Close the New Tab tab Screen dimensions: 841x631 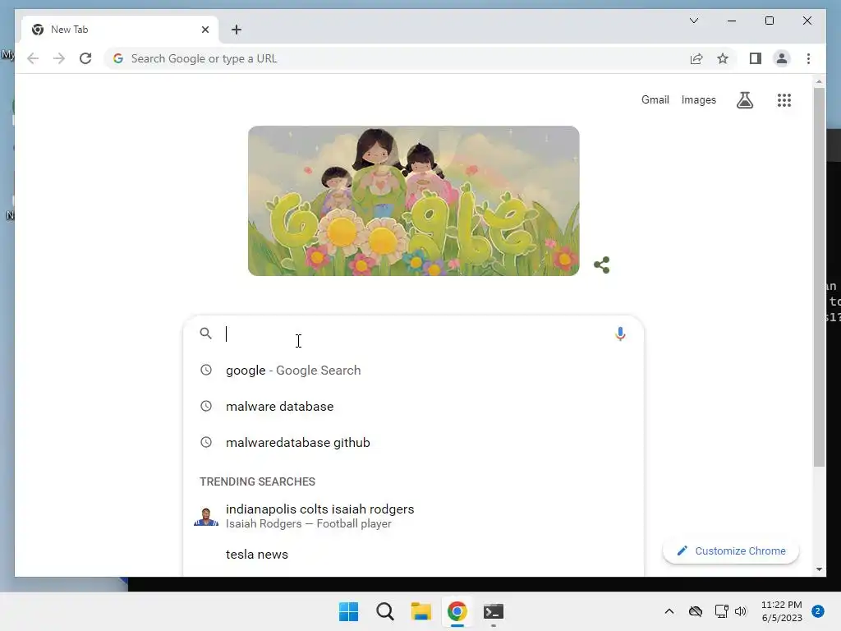coord(205,30)
